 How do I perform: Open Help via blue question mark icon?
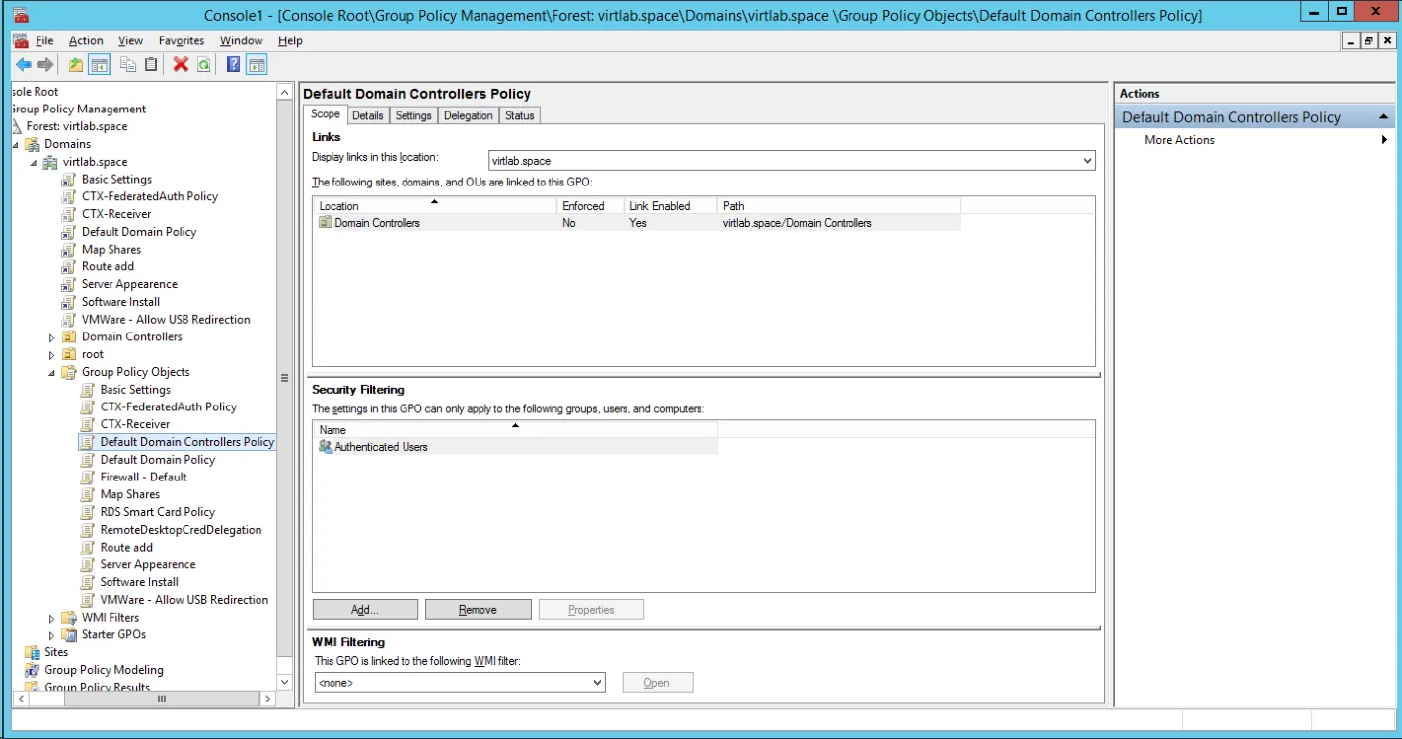point(234,65)
